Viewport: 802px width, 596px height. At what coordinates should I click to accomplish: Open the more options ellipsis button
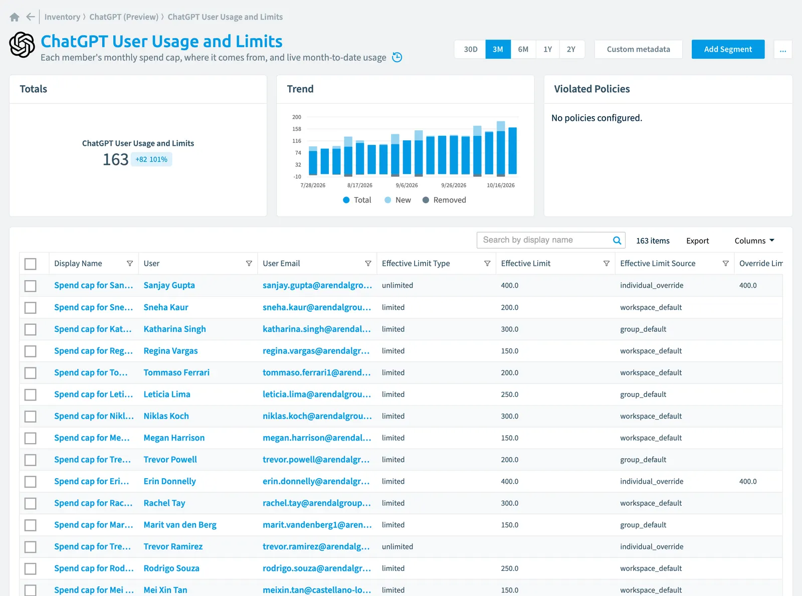[783, 50]
